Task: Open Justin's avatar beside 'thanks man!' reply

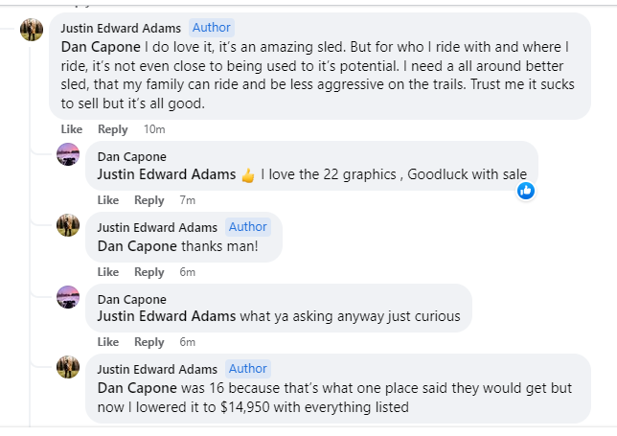Action: [x=68, y=225]
